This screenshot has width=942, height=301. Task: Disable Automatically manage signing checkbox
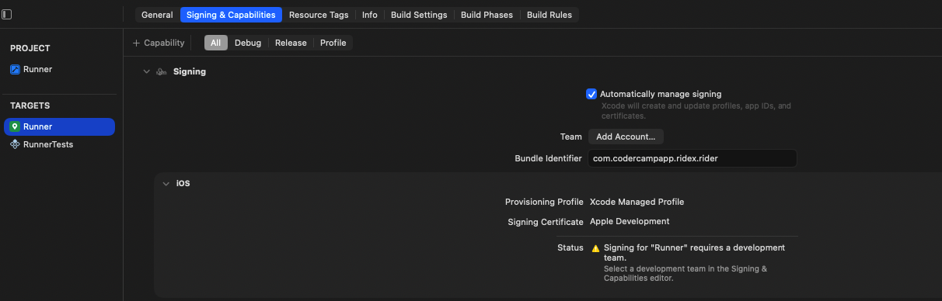click(591, 94)
